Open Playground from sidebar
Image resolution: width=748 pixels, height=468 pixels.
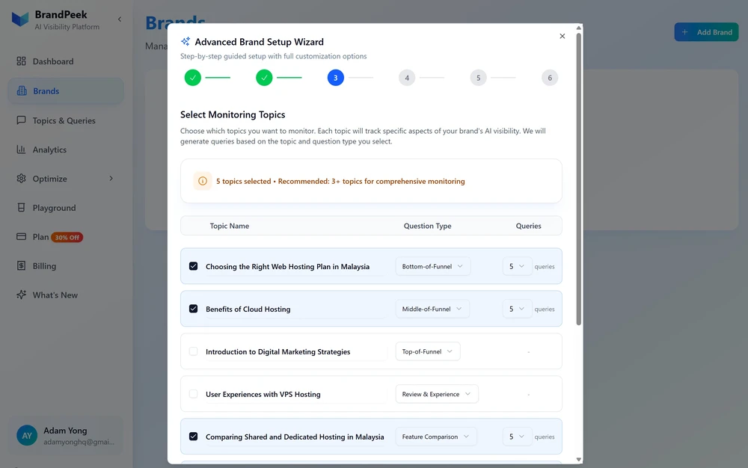[x=66, y=207]
